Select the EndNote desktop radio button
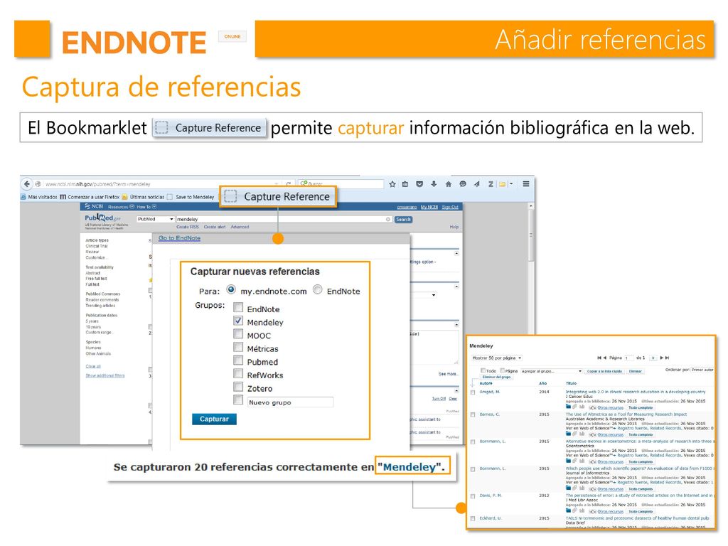 point(318,290)
